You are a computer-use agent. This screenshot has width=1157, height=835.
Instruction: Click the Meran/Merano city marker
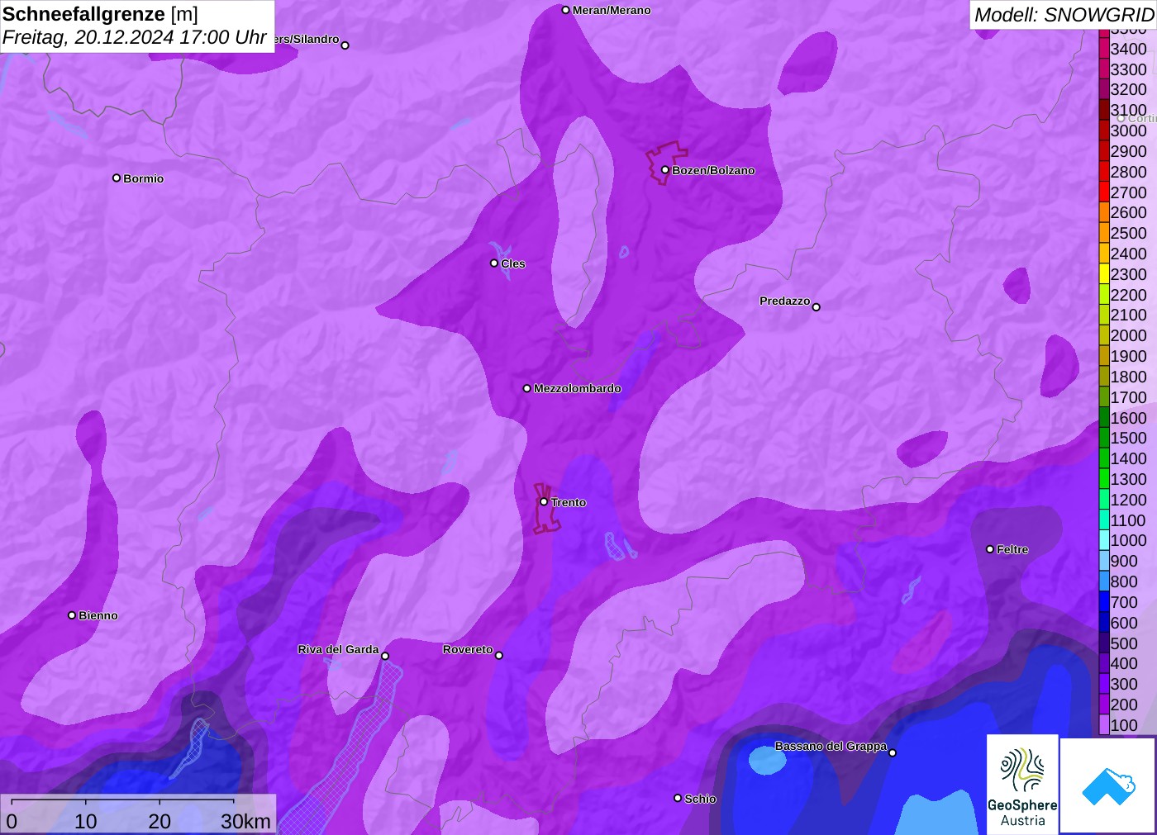pyautogui.click(x=566, y=11)
